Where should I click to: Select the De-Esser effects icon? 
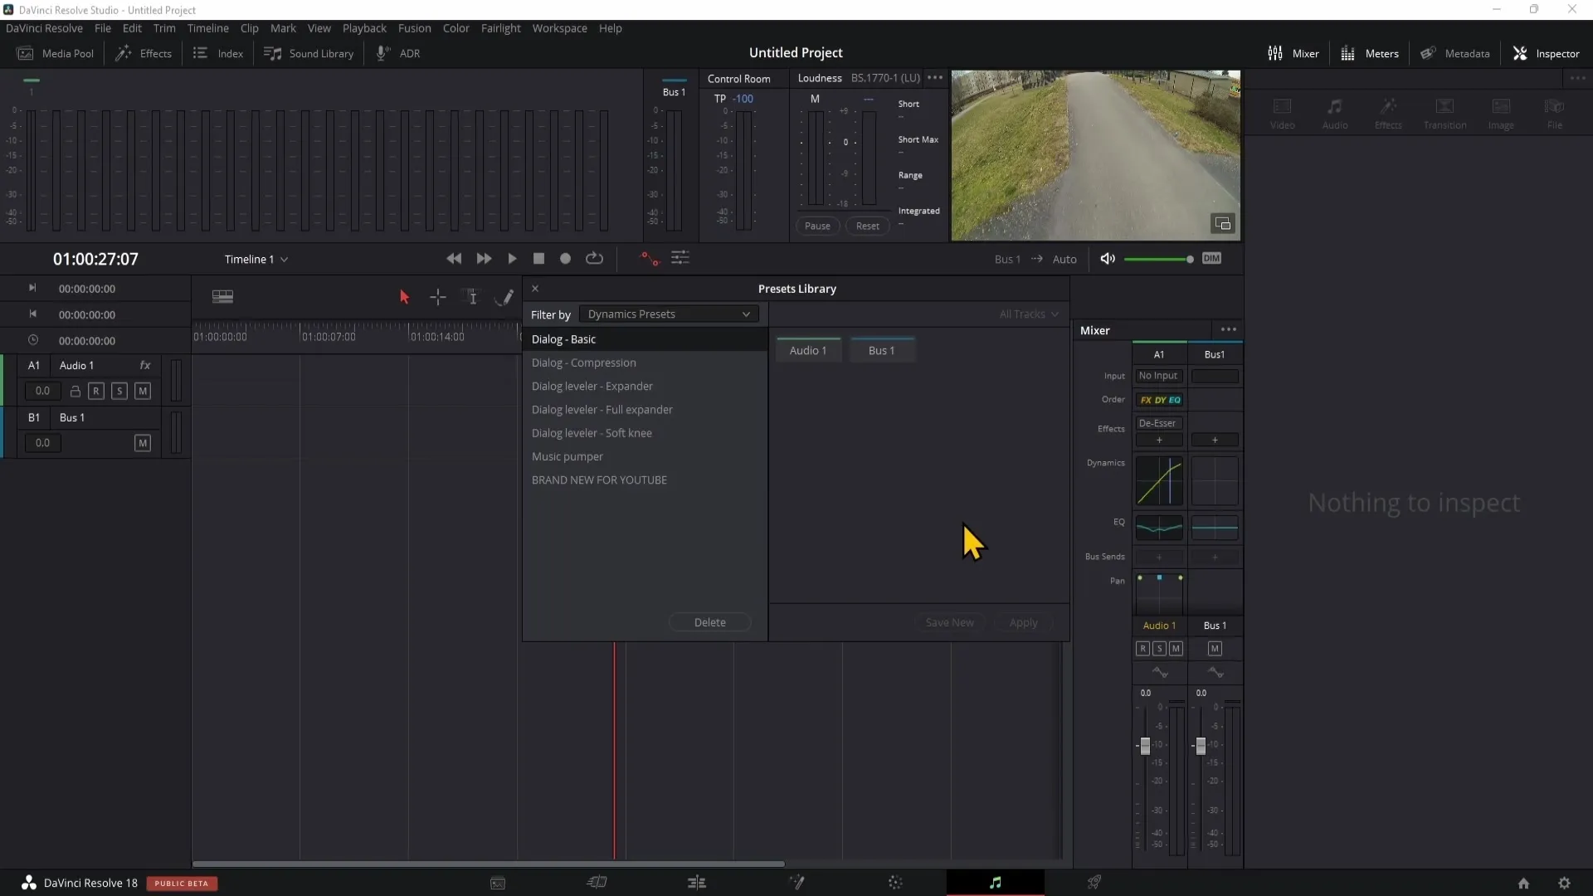1158,423
